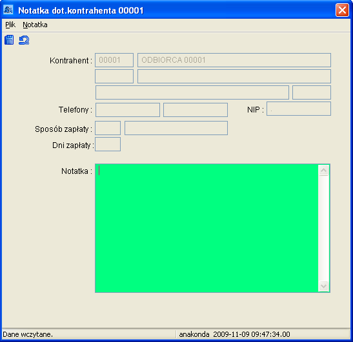Click the first Telefony field
The image size is (353, 342).
(x=128, y=110)
